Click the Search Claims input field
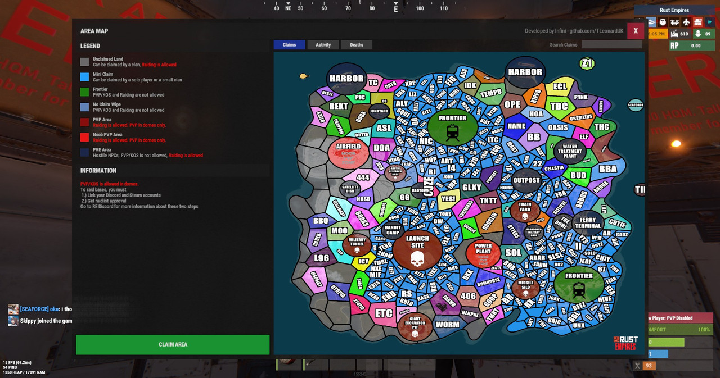Image resolution: width=720 pixels, height=378 pixels. (612, 44)
